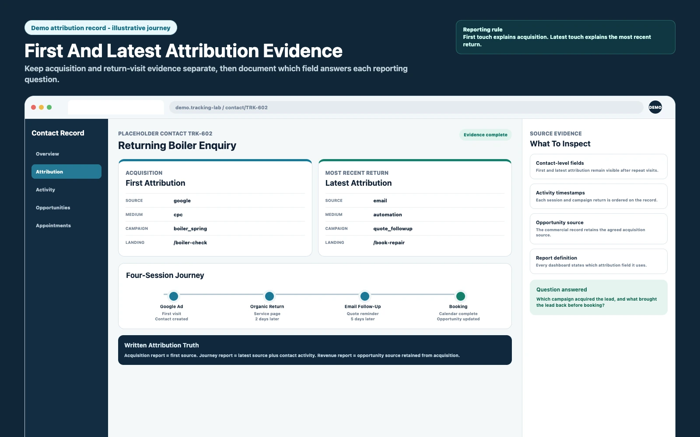
Task: Click landing value /book-repair
Action: pyautogui.click(x=389, y=243)
